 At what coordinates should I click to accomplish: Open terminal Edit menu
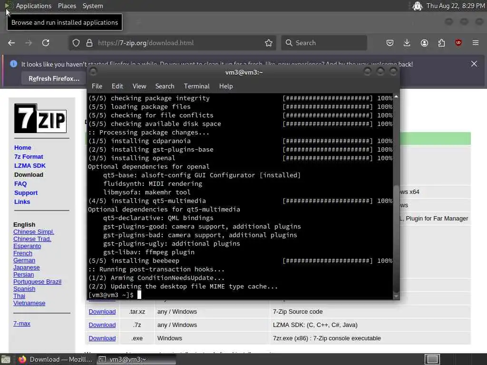pos(117,86)
